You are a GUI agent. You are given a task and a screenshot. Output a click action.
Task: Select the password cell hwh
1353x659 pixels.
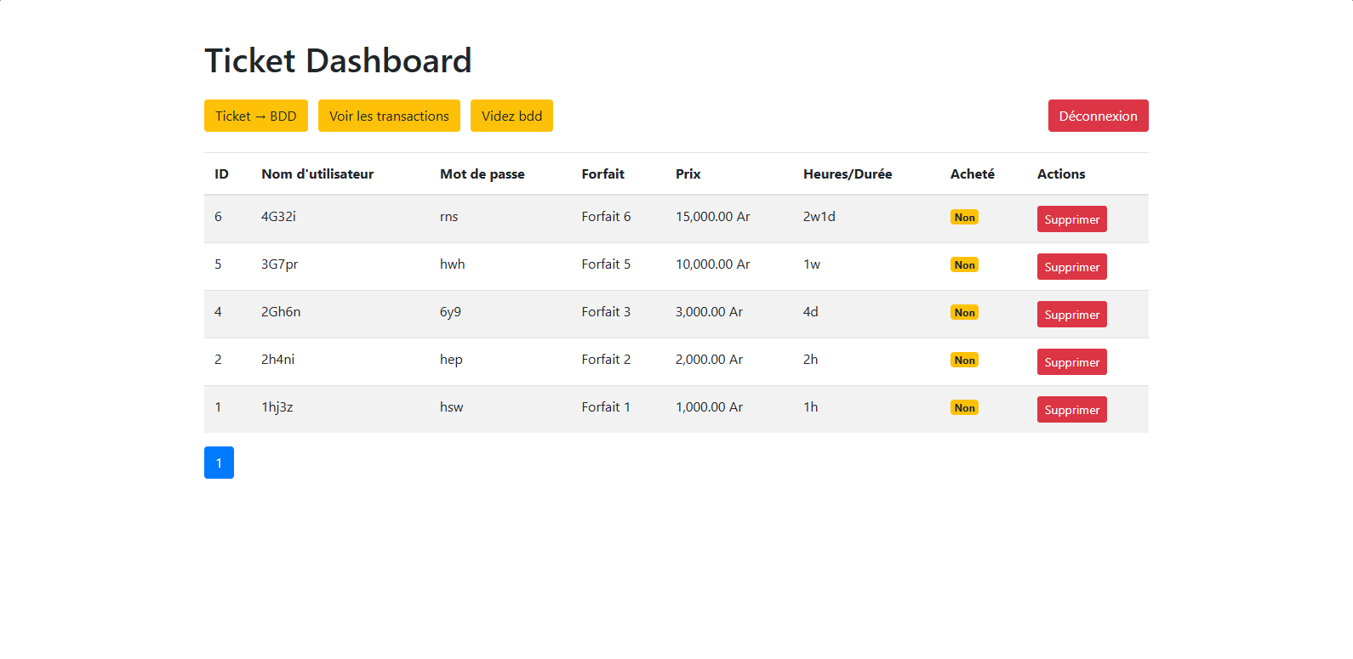452,264
